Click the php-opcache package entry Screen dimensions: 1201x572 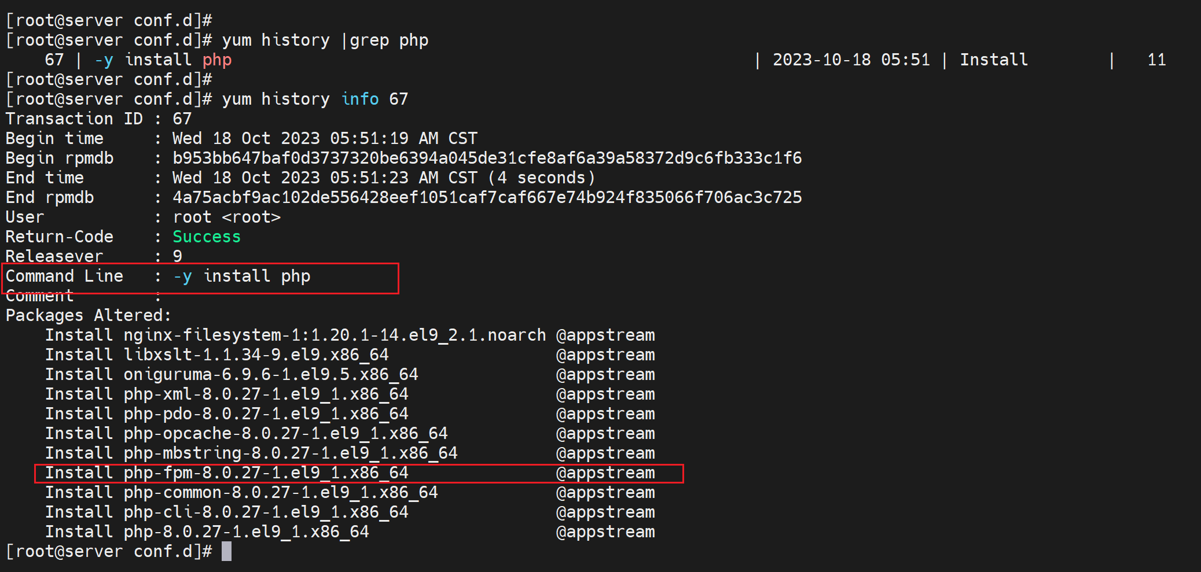click(285, 433)
